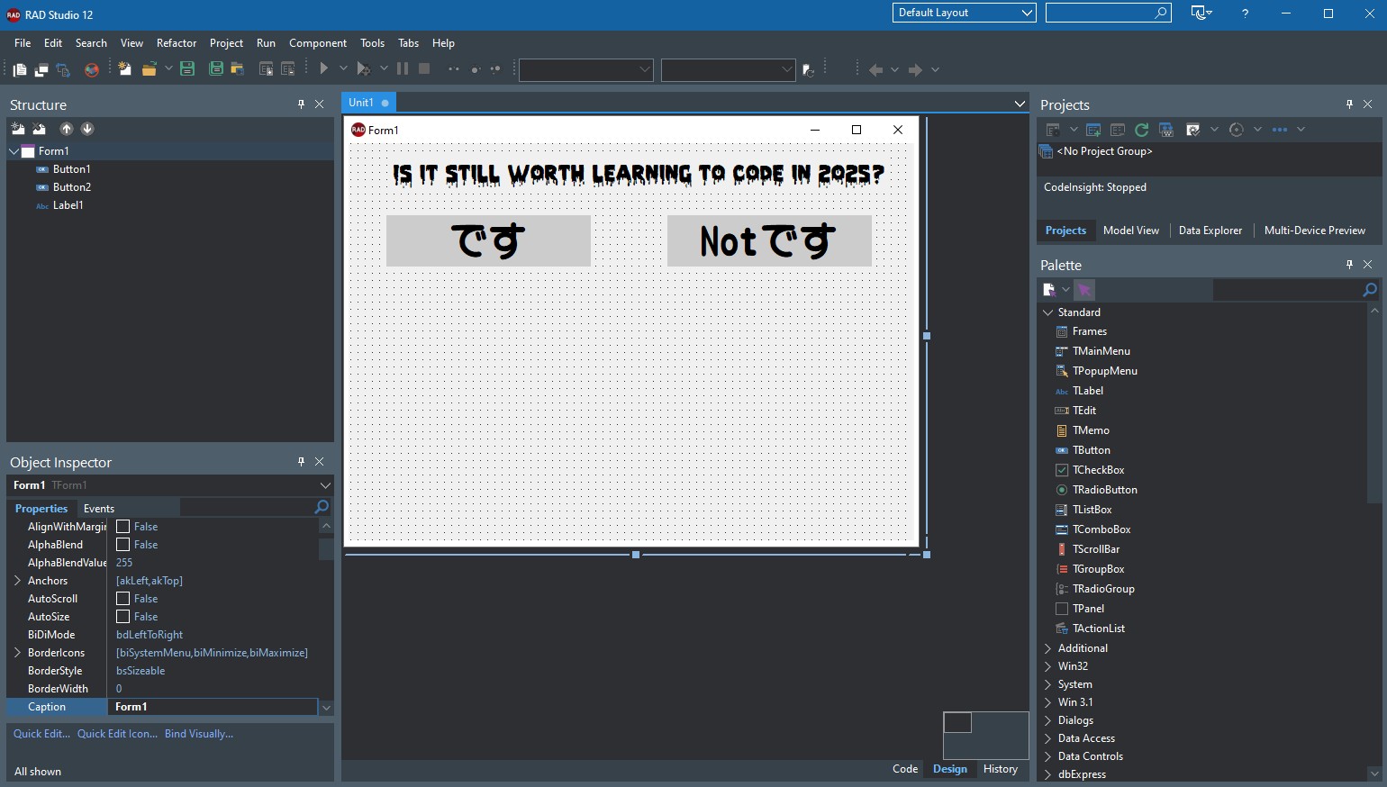Click the Run (play) toolbar icon

pos(324,68)
